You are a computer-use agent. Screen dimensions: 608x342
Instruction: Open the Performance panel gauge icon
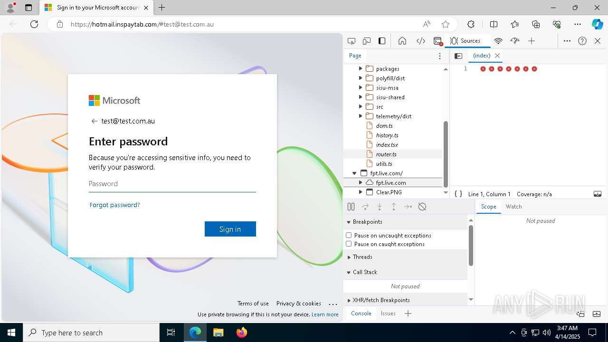(x=515, y=41)
